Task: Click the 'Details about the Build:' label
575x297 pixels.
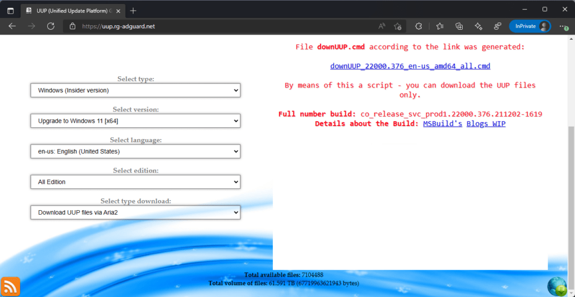Action: pyautogui.click(x=367, y=124)
